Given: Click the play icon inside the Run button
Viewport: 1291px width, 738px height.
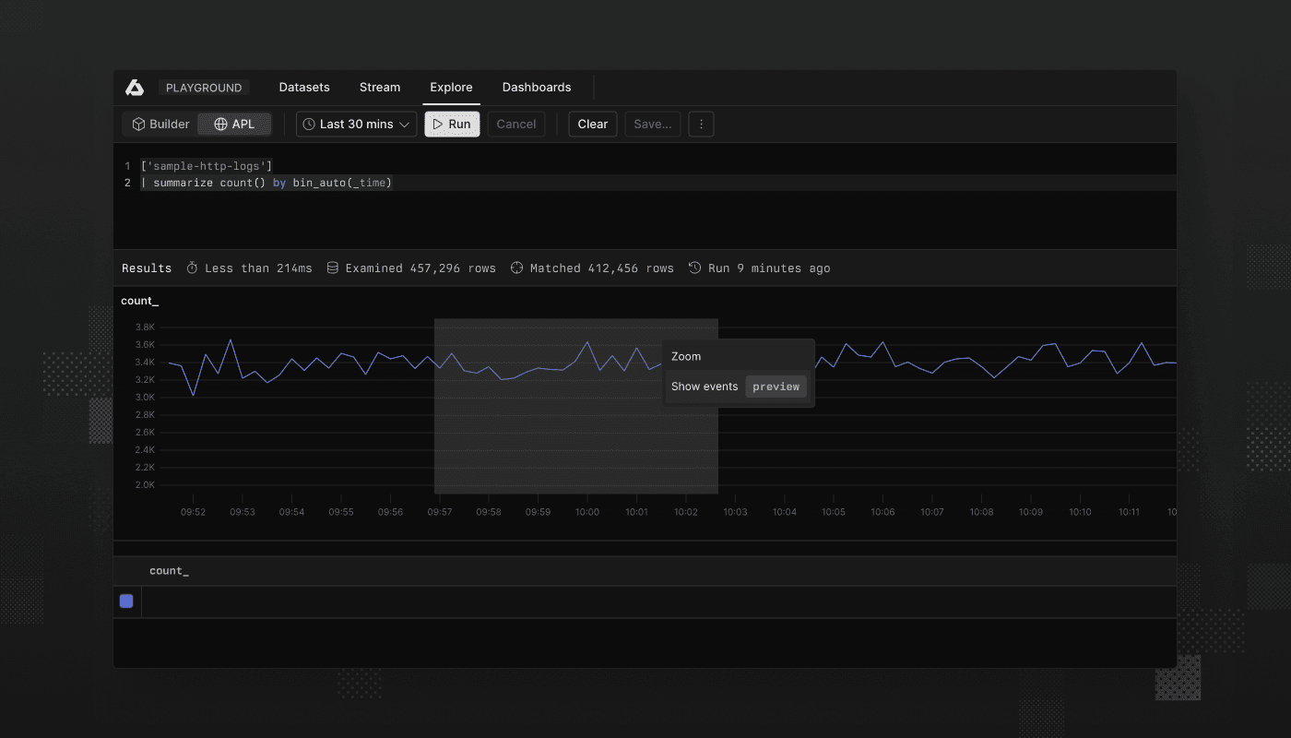Looking at the screenshot, I should tap(438, 124).
